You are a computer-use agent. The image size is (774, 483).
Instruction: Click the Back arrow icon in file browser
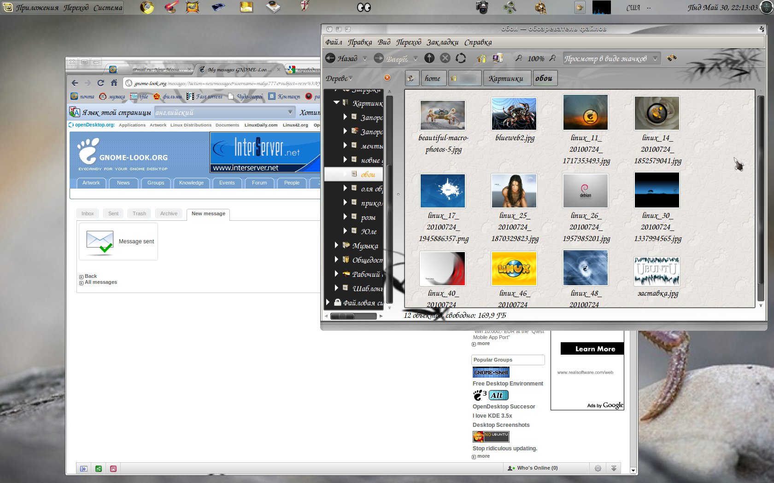(330, 58)
